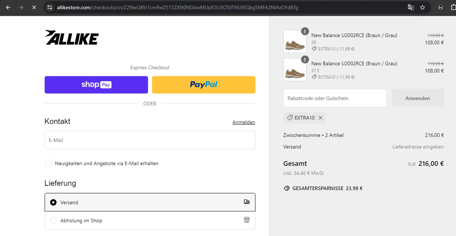Click the delivery truck icon in Versand row
This screenshot has height=236, width=456.
(247, 202)
